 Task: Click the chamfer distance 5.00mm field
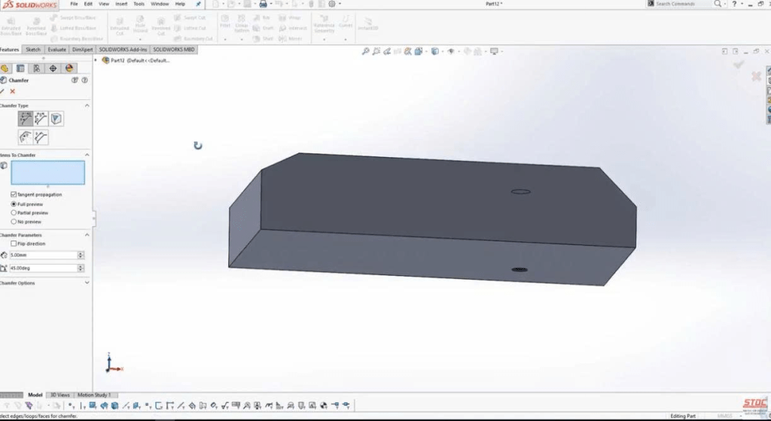tap(43, 256)
